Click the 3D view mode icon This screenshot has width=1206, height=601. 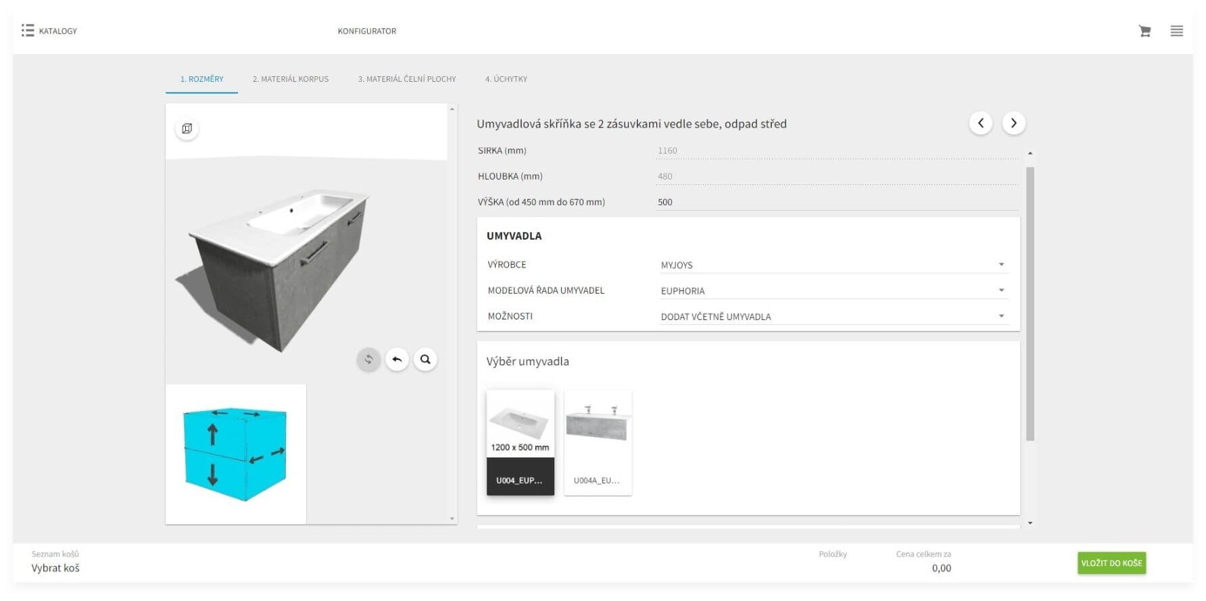(x=187, y=128)
